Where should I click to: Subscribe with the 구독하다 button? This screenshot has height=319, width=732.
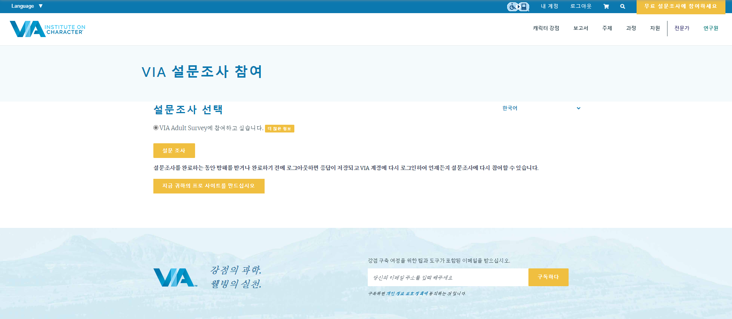549,277
